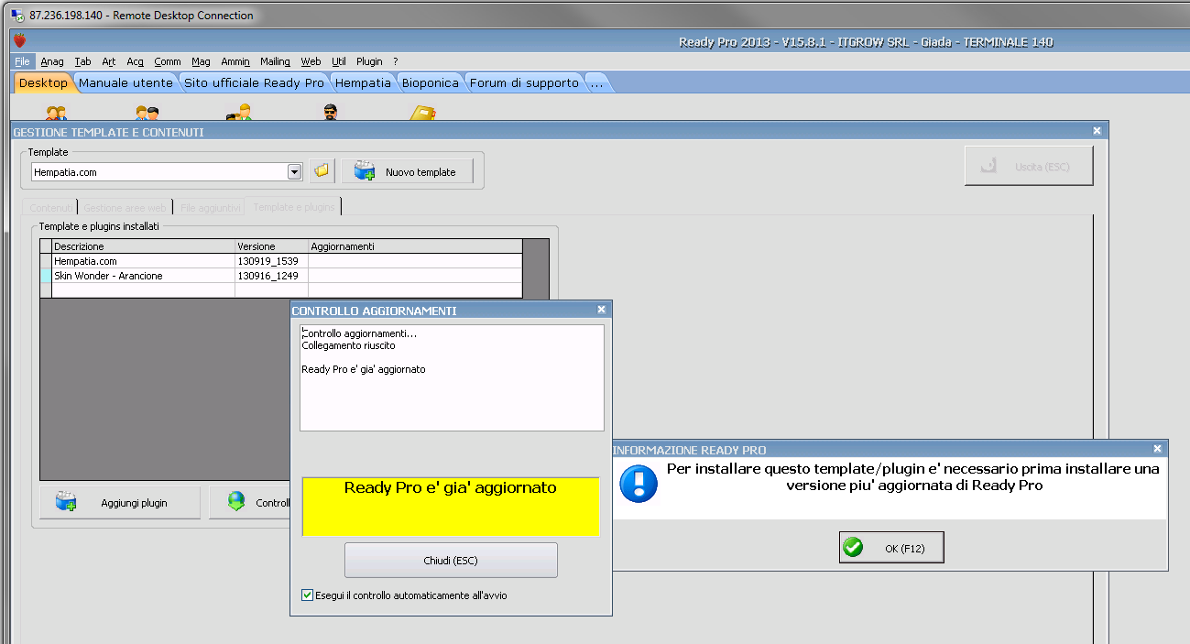This screenshot has width=1190, height=644.
Task: Click the Ready Pro strawberry logo
Action: click(x=19, y=40)
